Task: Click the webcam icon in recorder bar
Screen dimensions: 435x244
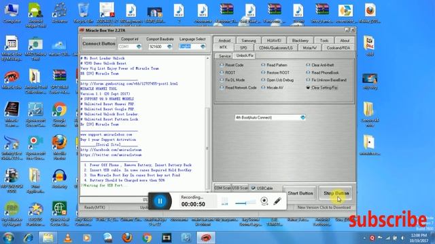Action: pyautogui.click(x=264, y=201)
